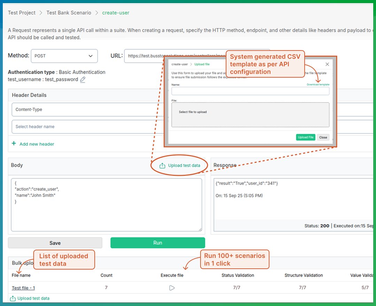Viewport: 376px width, 306px height.
Task: Click the green Run button
Action: click(157, 243)
